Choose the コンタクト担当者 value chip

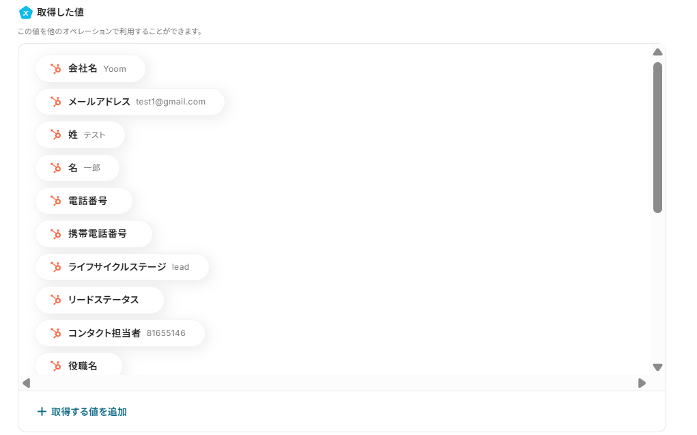(120, 333)
